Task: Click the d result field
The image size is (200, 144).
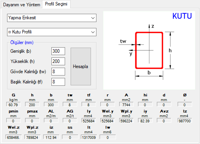Action: pos(164,105)
